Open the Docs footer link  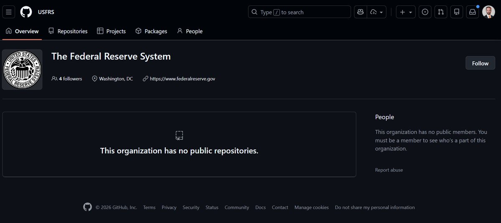(260, 208)
